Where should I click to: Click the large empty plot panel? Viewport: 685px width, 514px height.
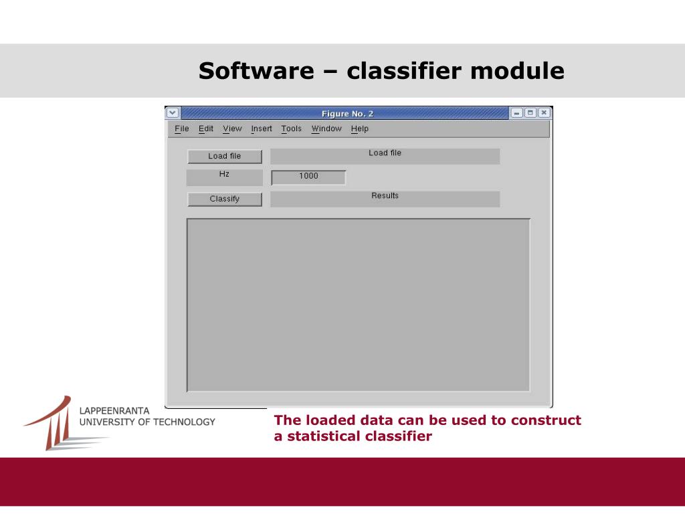359,305
